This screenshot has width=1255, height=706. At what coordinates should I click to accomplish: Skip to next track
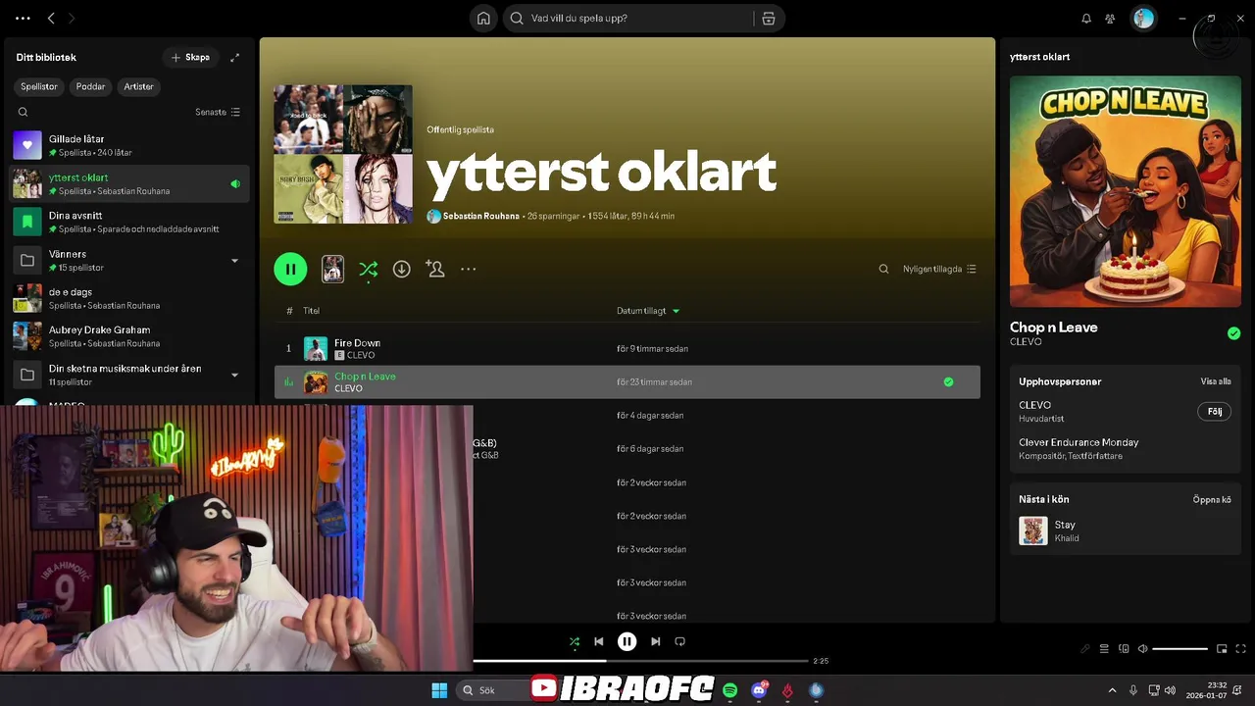pos(655,641)
